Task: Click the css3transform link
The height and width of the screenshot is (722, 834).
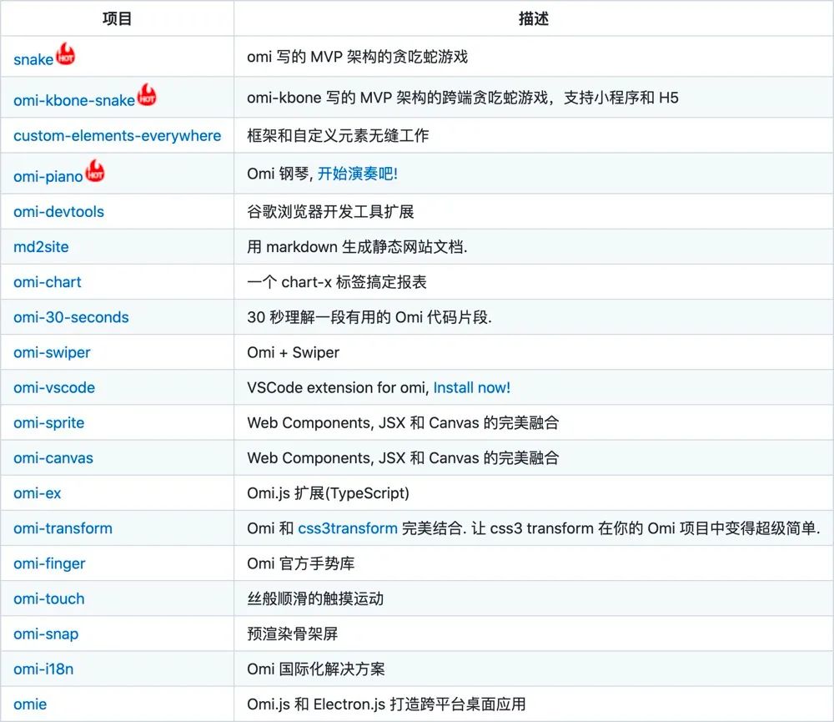Action: [x=348, y=528]
